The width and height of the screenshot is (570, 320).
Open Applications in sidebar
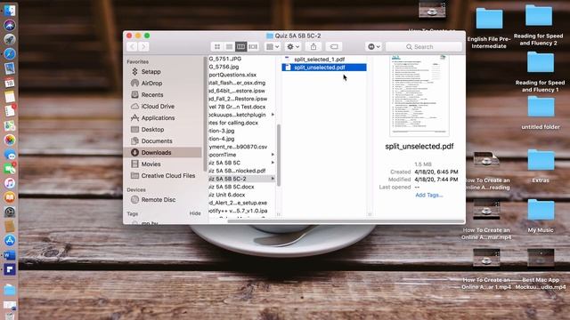point(158,118)
